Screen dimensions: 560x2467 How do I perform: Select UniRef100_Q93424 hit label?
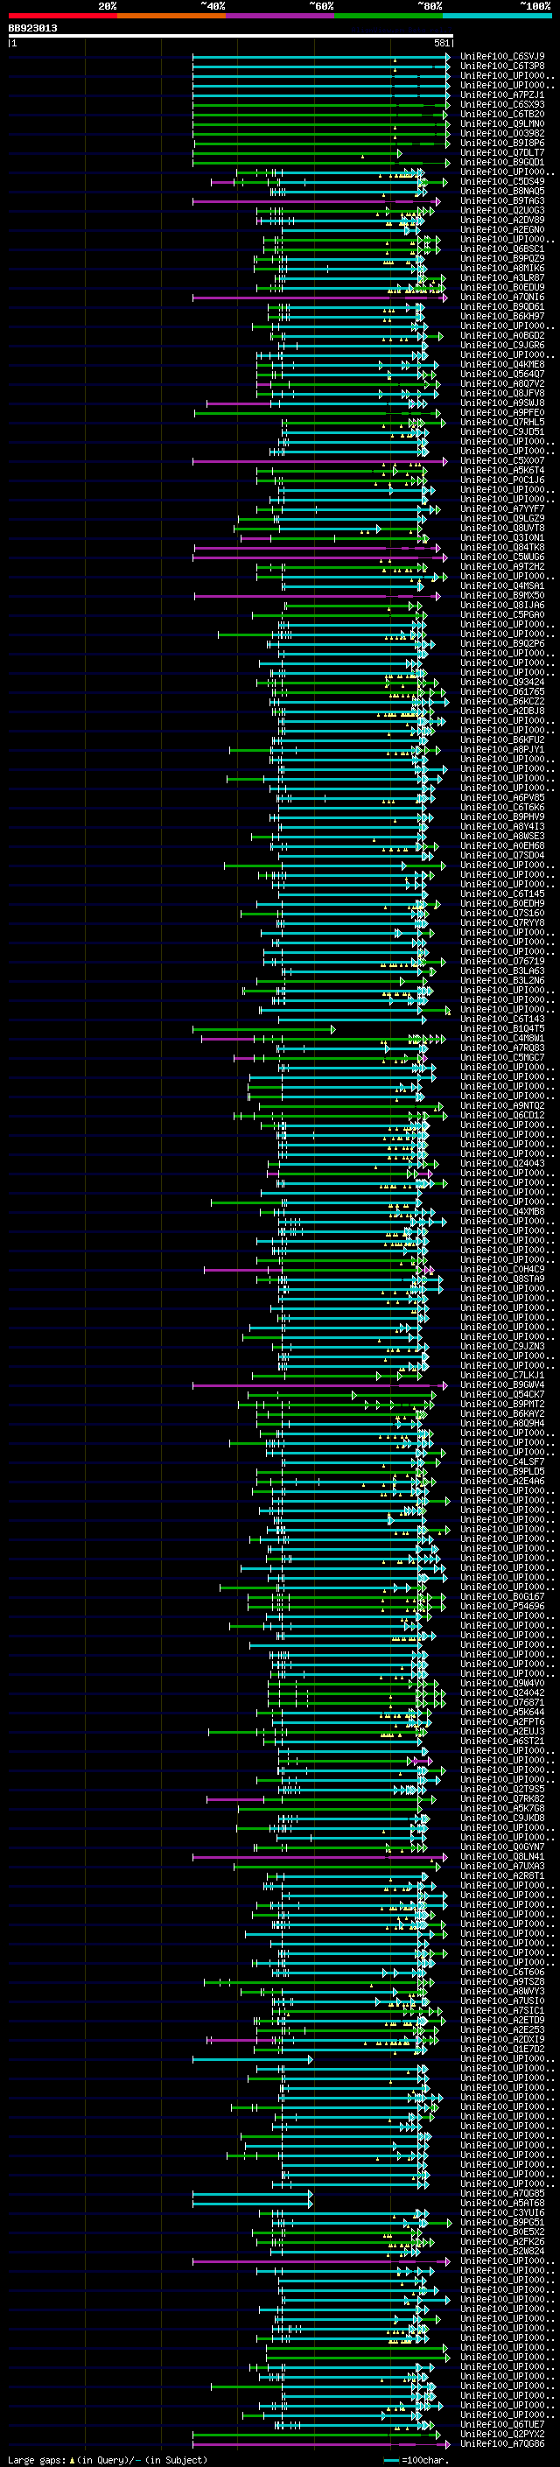click(x=502, y=682)
